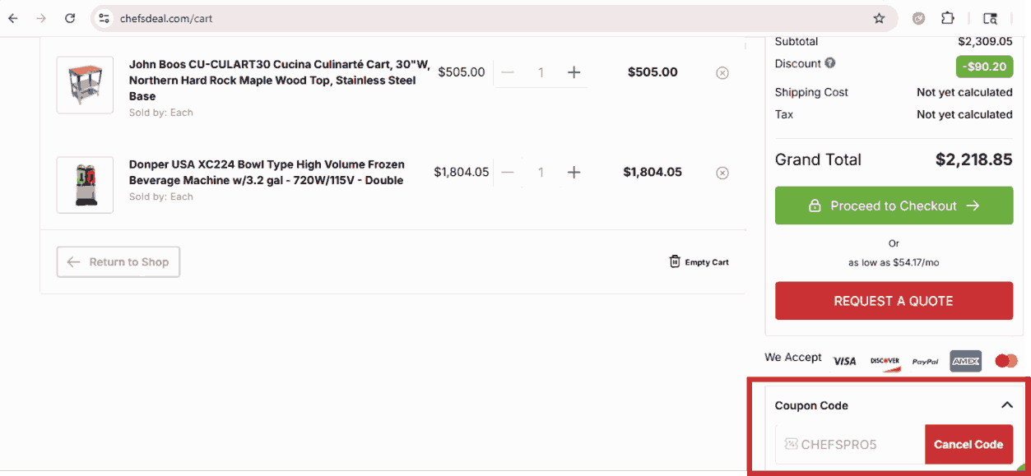Image resolution: width=1031 pixels, height=476 pixels.
Task: Bookmark this page with star icon
Action: point(879,18)
